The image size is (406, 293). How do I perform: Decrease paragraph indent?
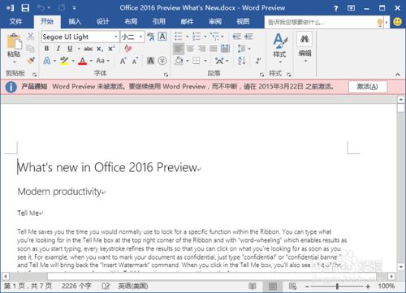tap(237, 37)
